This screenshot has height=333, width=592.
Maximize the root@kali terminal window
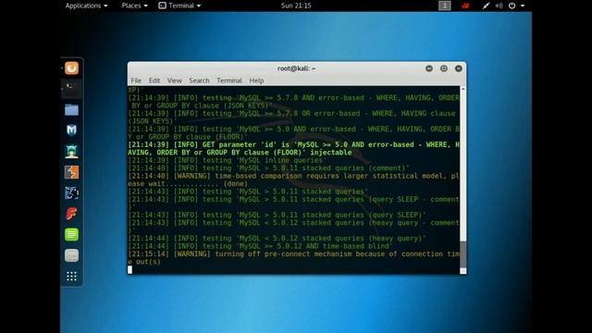[x=444, y=68]
